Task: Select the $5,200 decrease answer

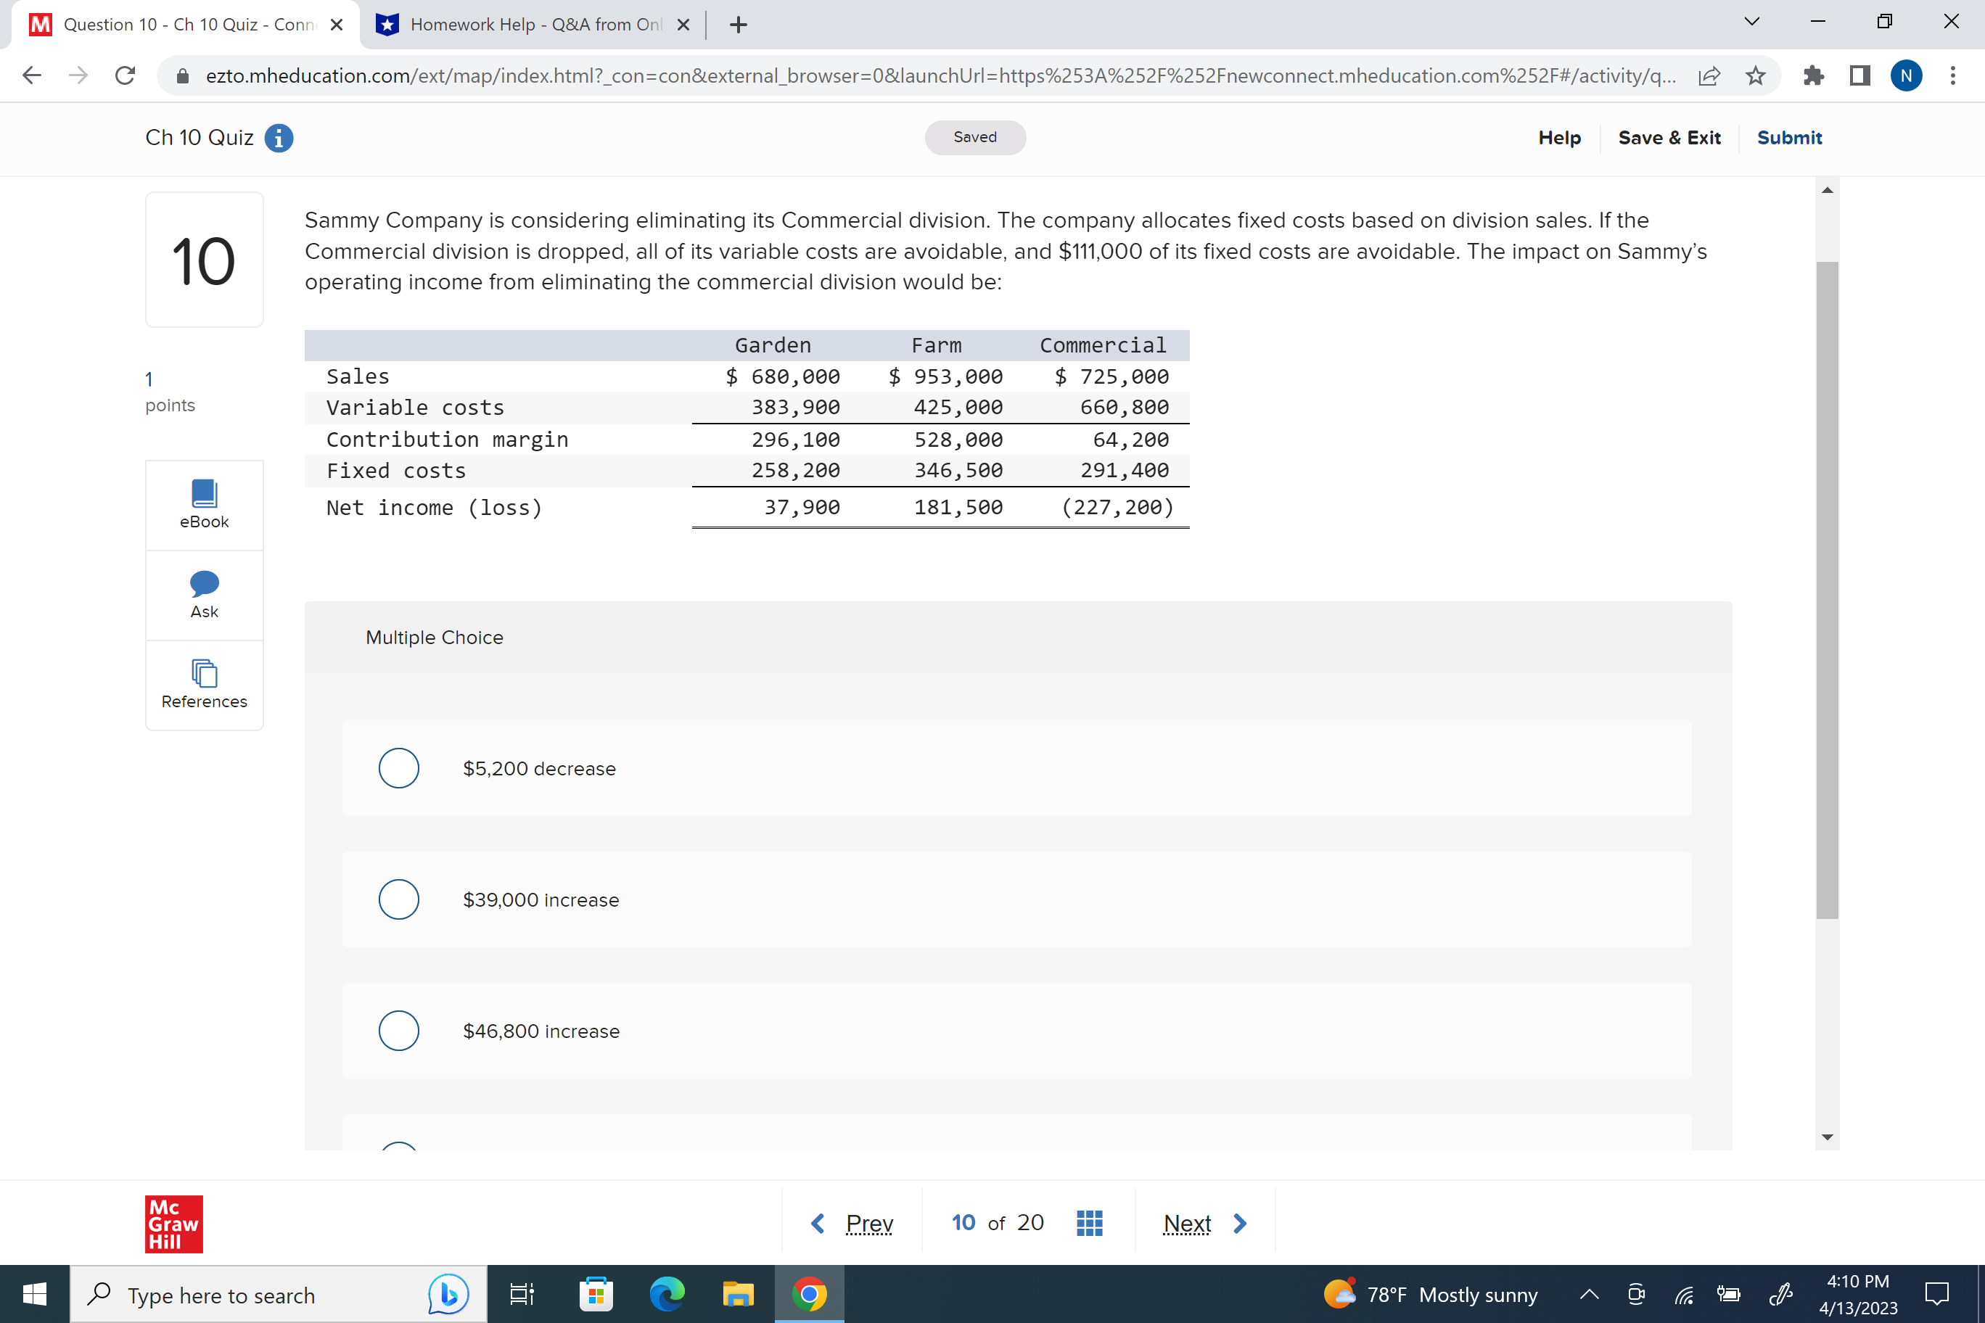Action: pyautogui.click(x=399, y=768)
